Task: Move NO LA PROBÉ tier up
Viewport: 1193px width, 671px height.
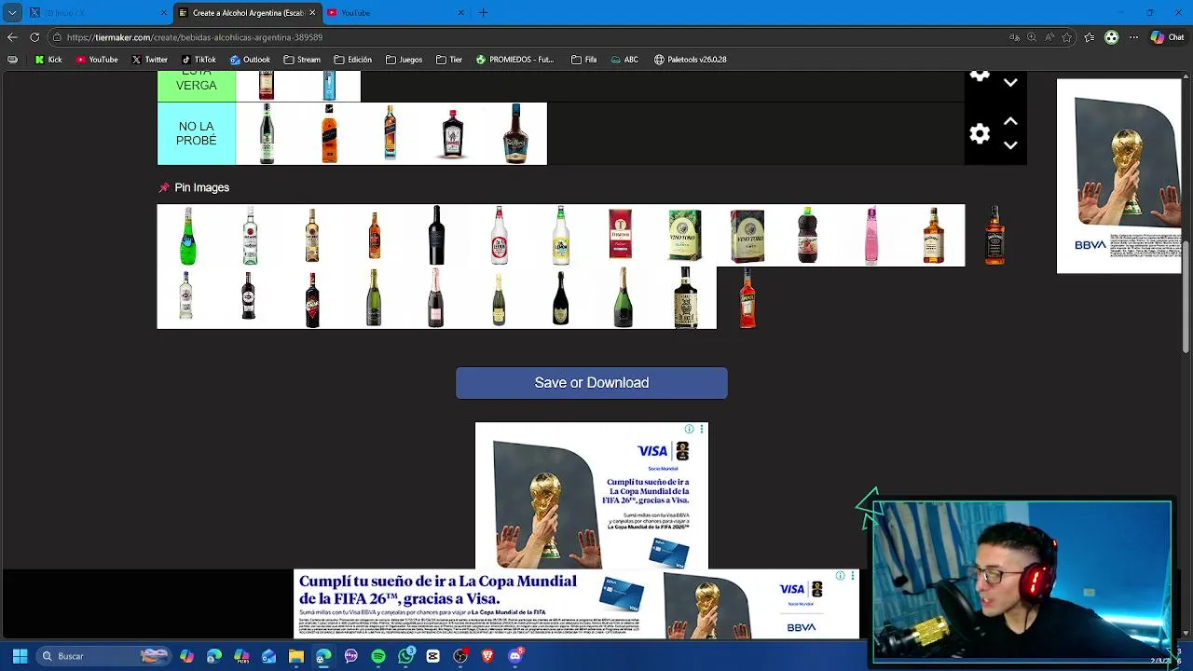Action: [1010, 122]
